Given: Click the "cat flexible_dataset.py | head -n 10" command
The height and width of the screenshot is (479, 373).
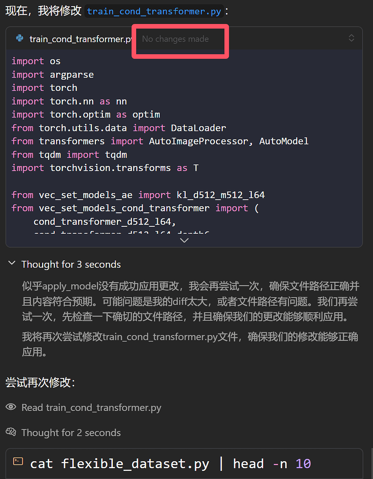Looking at the screenshot, I should click(168, 463).
